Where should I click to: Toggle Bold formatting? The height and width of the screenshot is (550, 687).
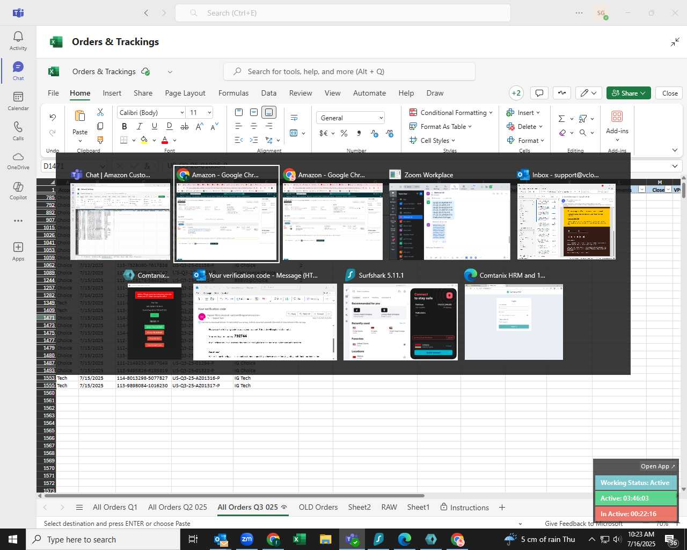click(x=125, y=126)
